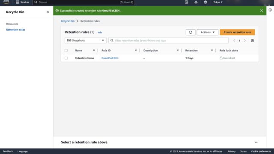Open Resources in side navigation
274x154 pixels.
click(x=12, y=24)
